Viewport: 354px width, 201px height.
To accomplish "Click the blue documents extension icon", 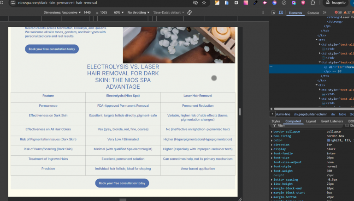I will (x=227, y=3).
